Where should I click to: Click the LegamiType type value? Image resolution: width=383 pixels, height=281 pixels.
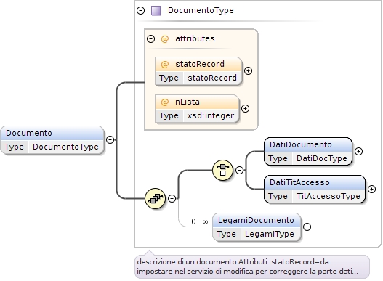(x=270, y=234)
